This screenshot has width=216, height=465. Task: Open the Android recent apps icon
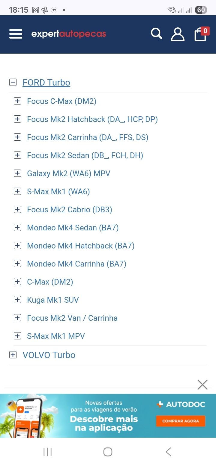(x=47, y=452)
